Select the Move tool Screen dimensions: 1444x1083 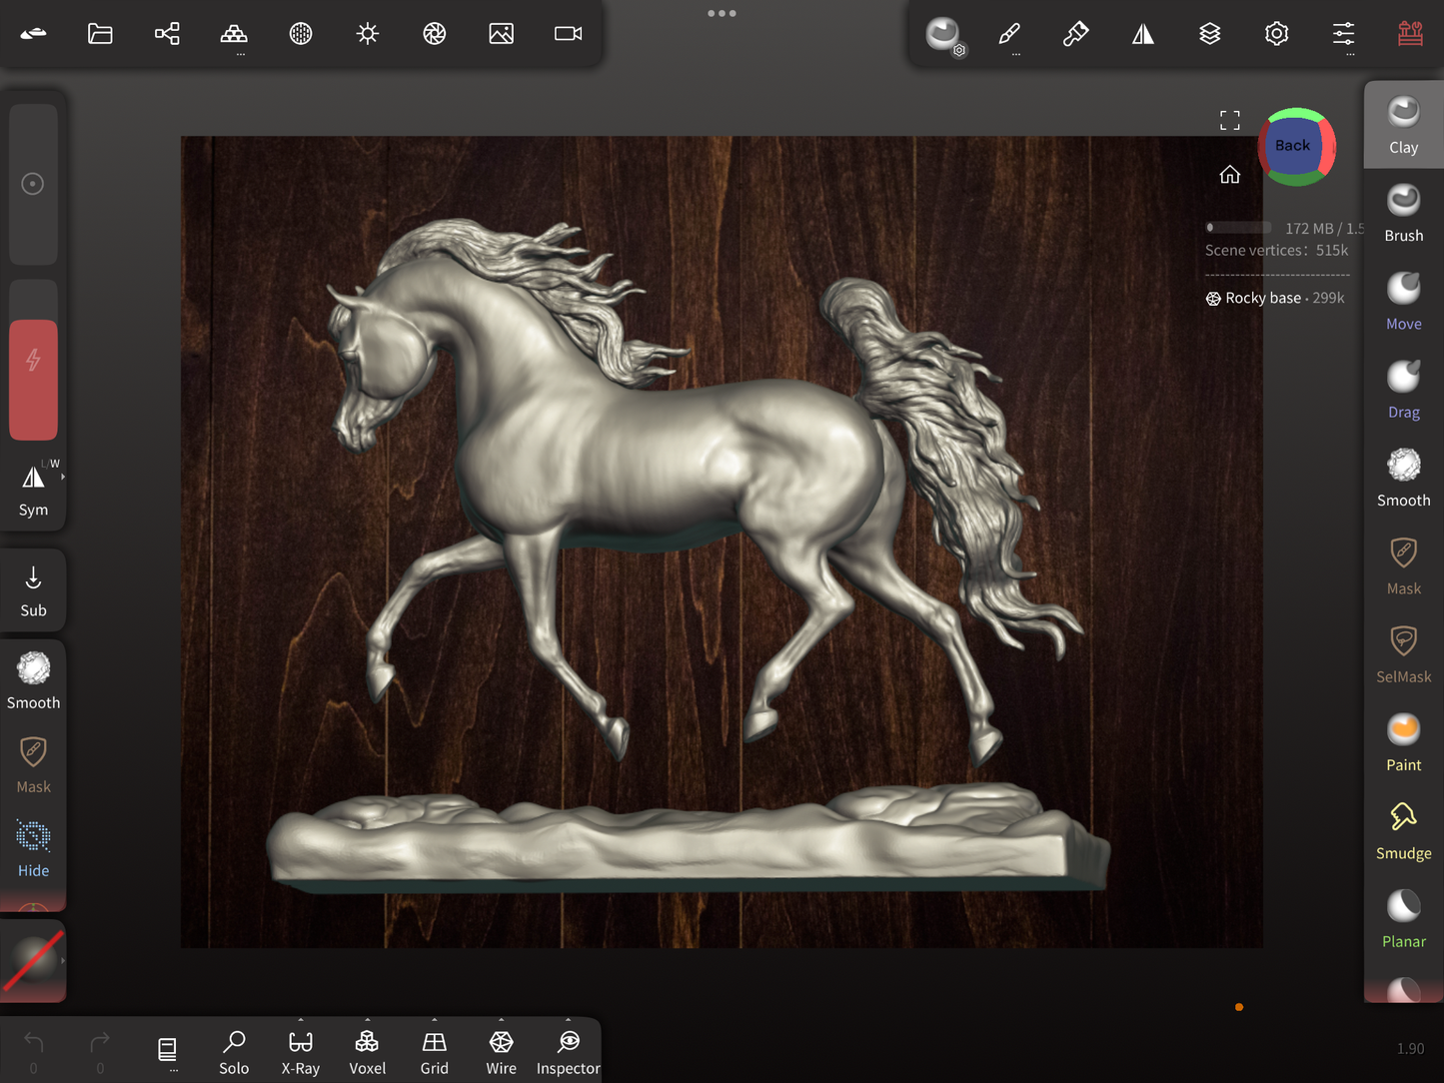tap(1403, 301)
